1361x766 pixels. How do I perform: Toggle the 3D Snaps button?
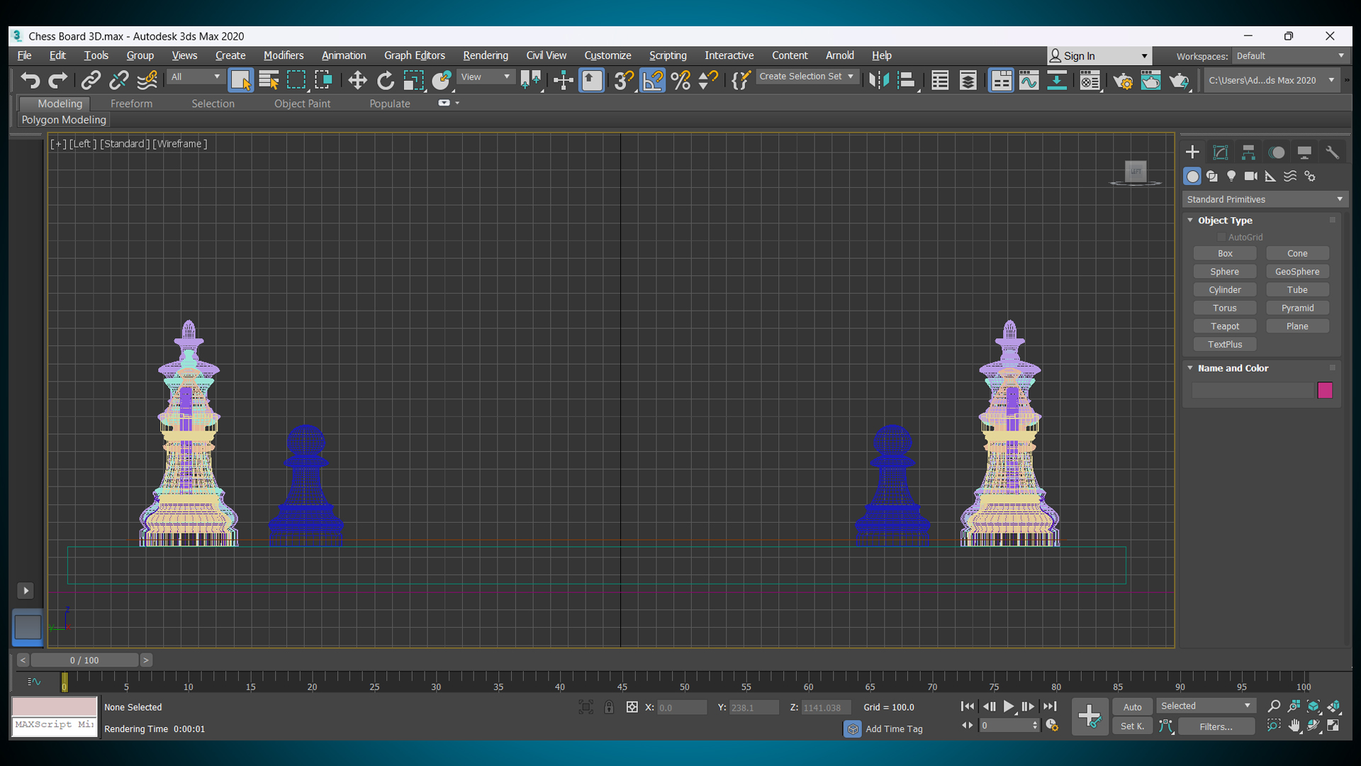point(623,80)
